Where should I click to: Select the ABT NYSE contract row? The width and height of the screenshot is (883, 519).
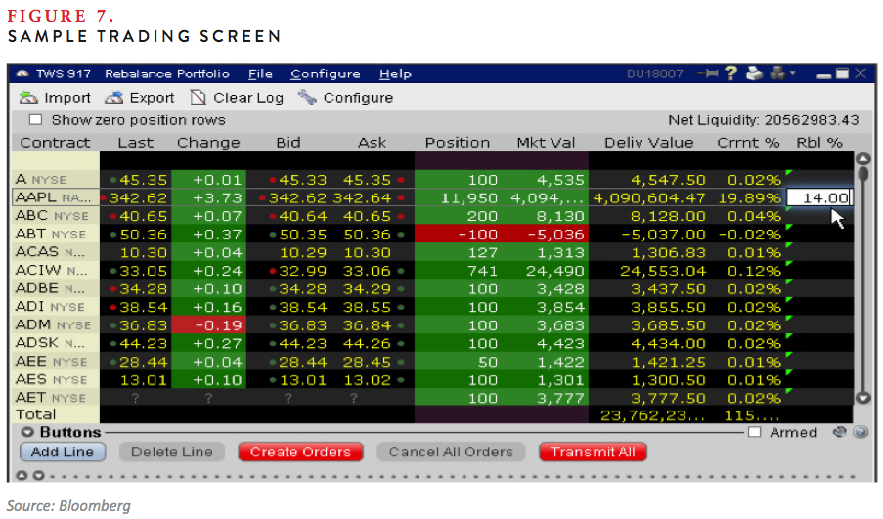(x=431, y=235)
